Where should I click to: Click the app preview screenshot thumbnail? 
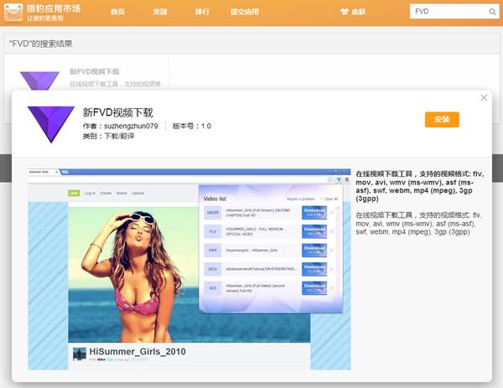point(189,269)
